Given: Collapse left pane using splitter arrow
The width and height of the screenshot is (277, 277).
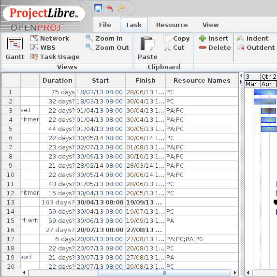Looking at the screenshot, I should (241, 76).
